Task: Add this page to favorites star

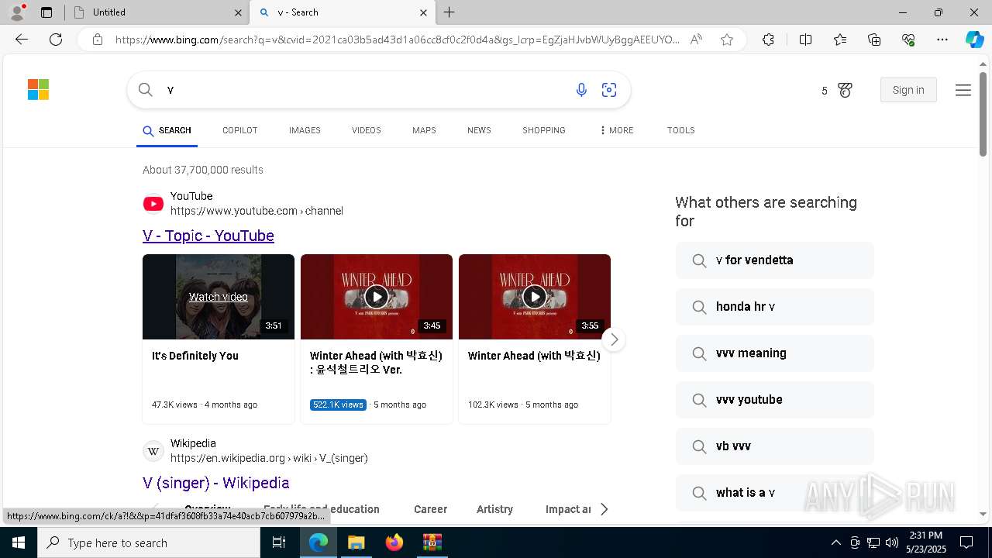Action: point(727,40)
